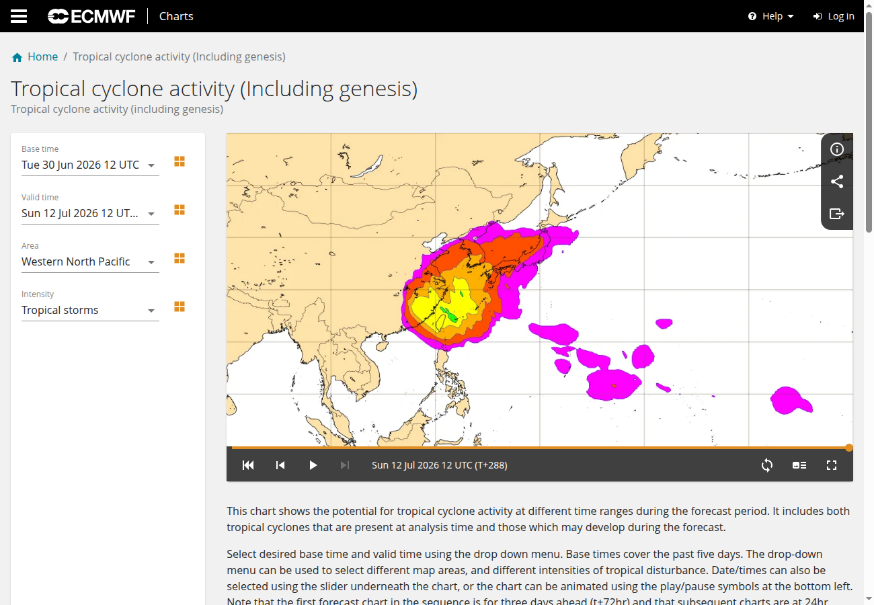Click the share chart icon
This screenshot has height=605, width=874.
tap(837, 182)
